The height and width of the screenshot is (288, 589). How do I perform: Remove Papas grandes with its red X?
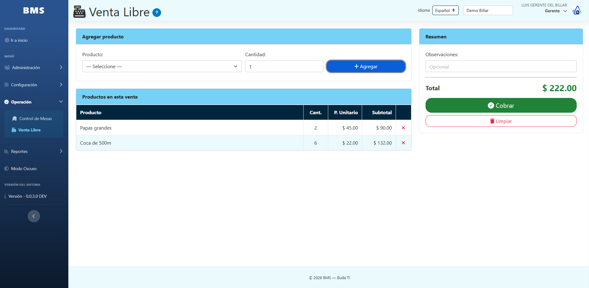click(x=403, y=128)
